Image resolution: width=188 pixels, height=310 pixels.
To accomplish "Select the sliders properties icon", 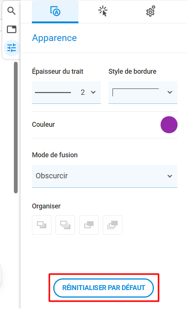I will click(x=12, y=48).
